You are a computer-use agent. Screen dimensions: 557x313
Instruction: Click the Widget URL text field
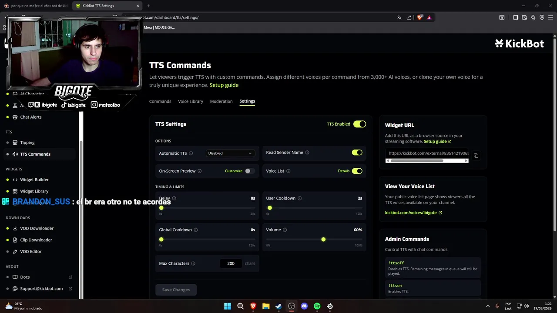pos(427,153)
